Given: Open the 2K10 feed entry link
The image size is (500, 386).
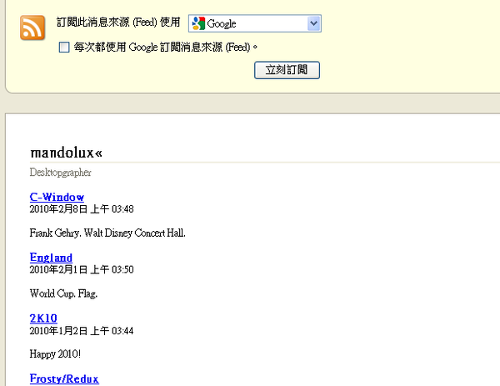Looking at the screenshot, I should (x=43, y=318).
